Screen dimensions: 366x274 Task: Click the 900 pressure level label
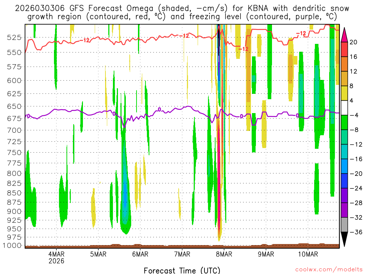[14, 212]
